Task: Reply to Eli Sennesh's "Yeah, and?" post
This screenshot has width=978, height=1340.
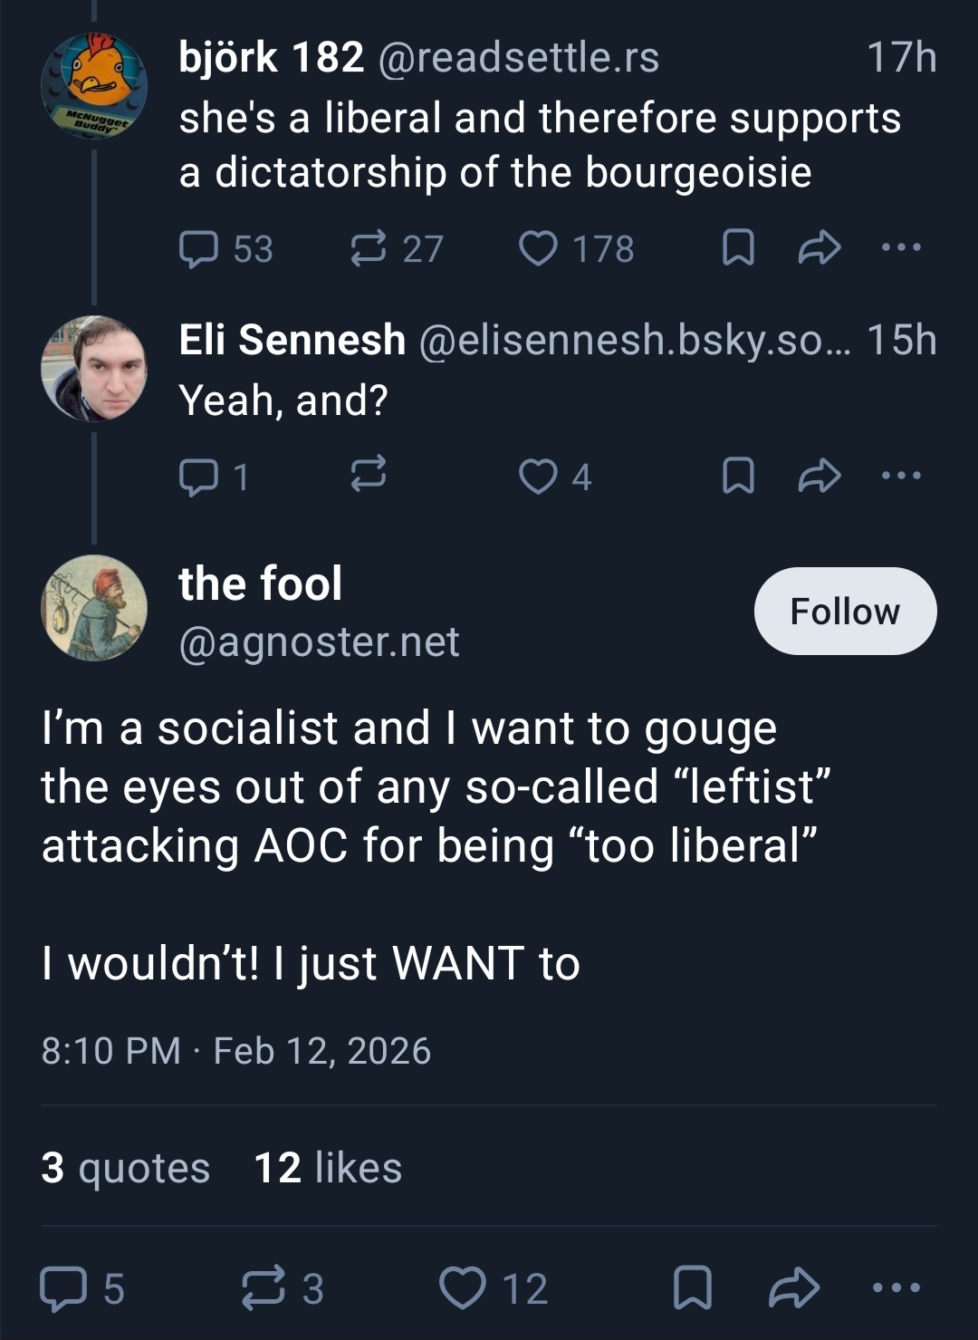Action: point(198,477)
